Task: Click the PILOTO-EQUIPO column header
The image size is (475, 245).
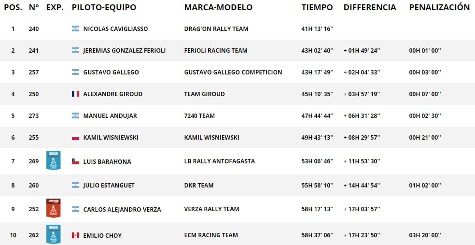Action: [x=104, y=8]
